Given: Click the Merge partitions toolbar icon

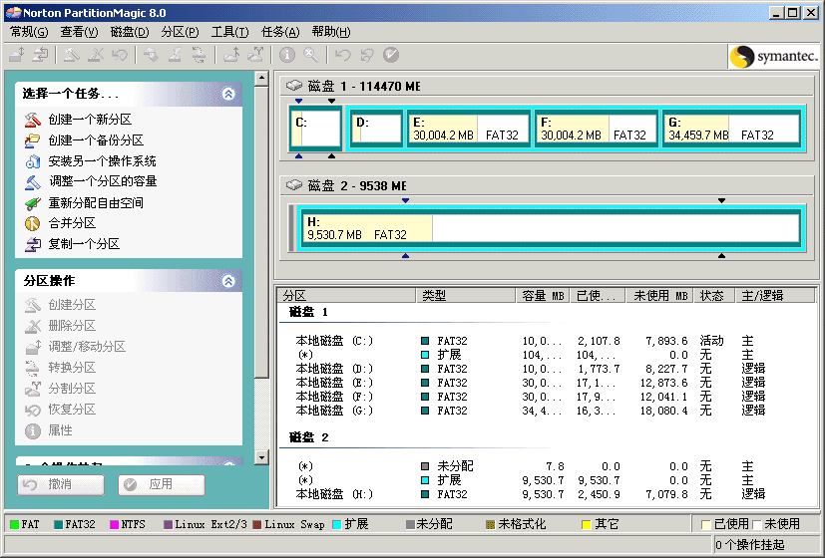Looking at the screenshot, I should 231,55.
